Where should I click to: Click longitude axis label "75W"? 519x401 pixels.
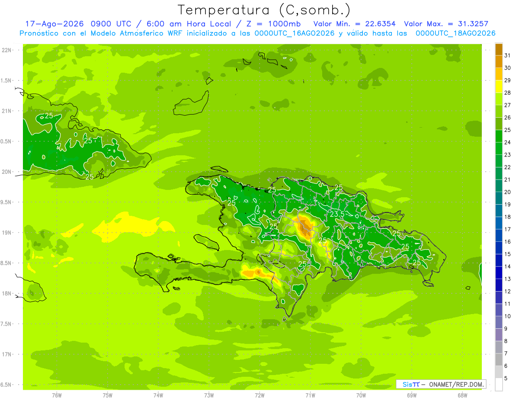click(x=108, y=395)
